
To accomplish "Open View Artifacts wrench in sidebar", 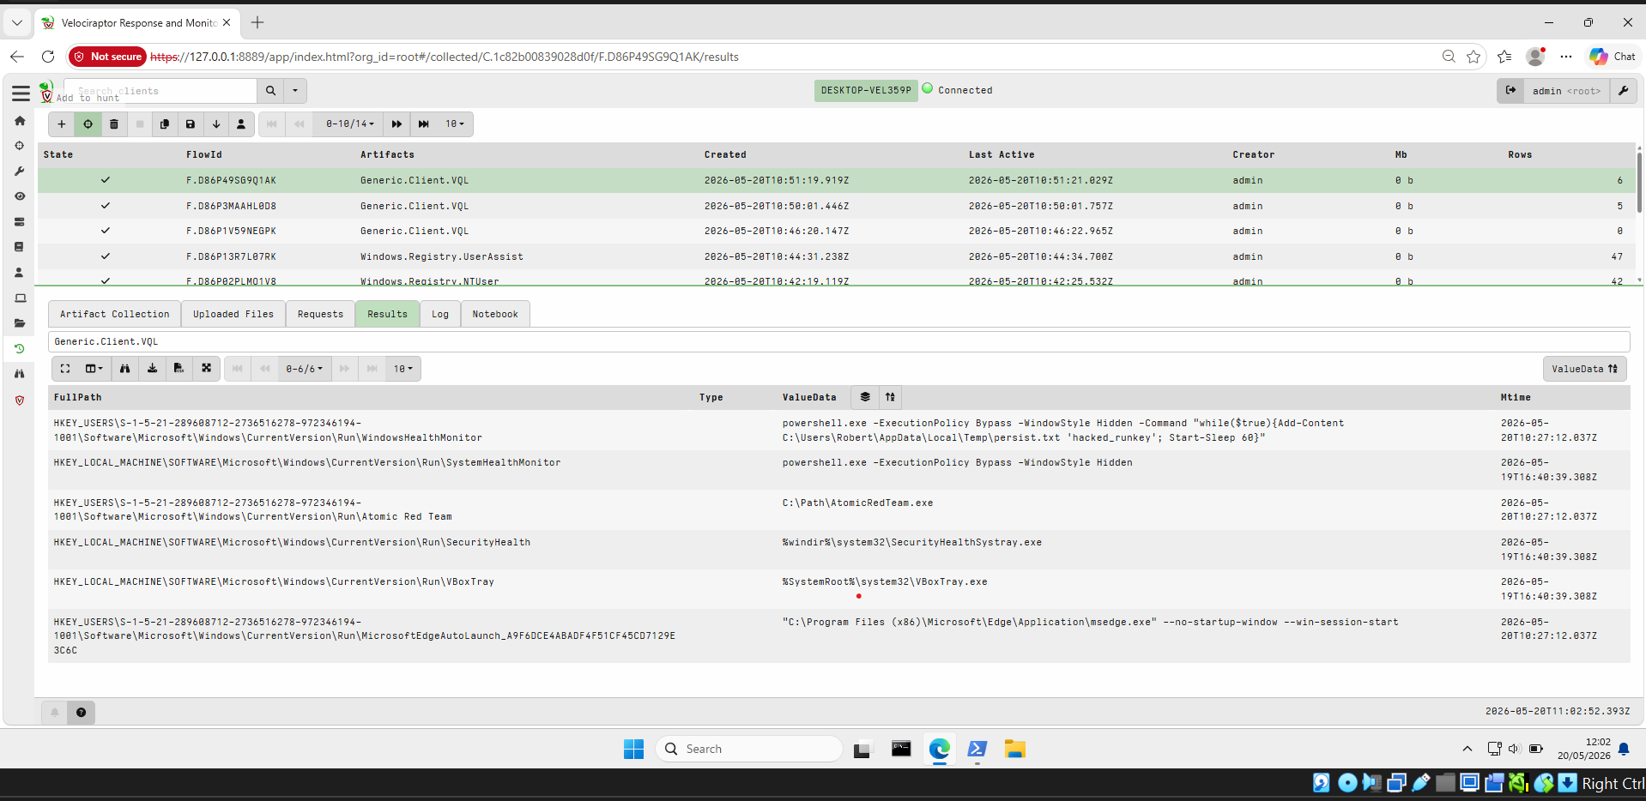I will point(20,172).
